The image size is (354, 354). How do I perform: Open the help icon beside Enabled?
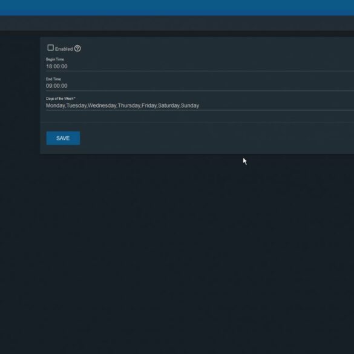click(77, 48)
